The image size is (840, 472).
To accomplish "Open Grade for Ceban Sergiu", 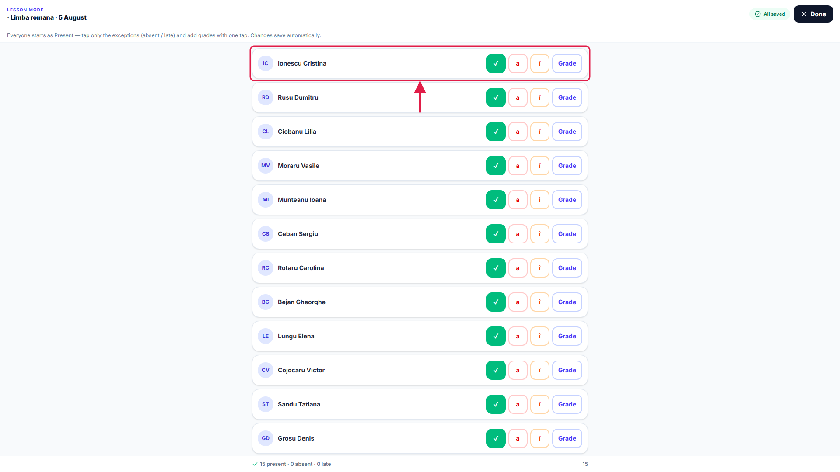I will tap(567, 234).
